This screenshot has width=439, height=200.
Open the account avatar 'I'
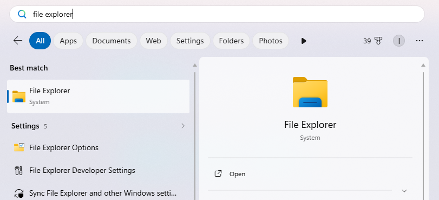[399, 41]
